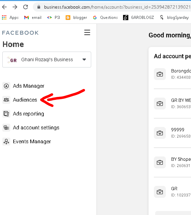The image size is (191, 215).
Task: Click the browser back arrow
Action: (4, 7)
